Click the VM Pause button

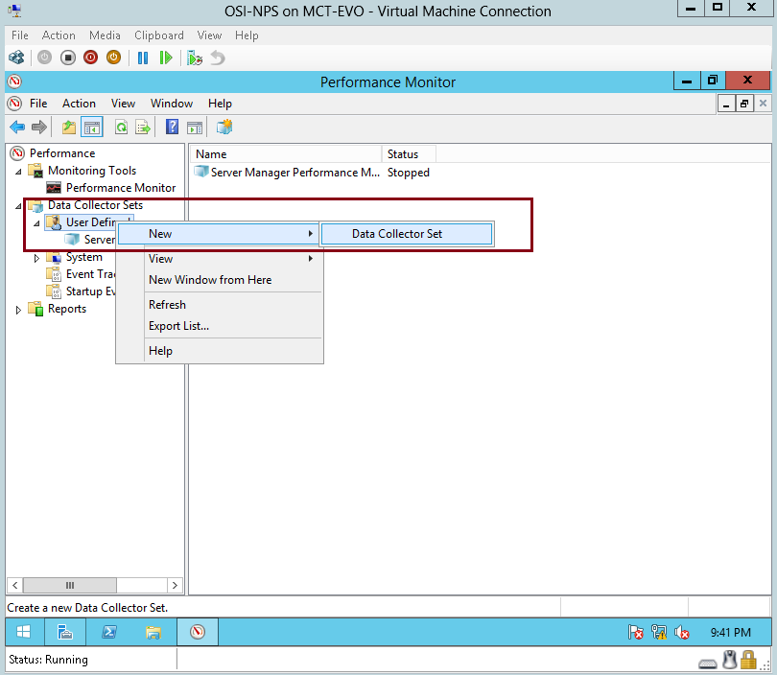click(143, 58)
